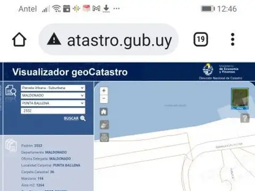
Task: Select the Oficina Delegada MALDONADO text
Action: (x=46, y=159)
